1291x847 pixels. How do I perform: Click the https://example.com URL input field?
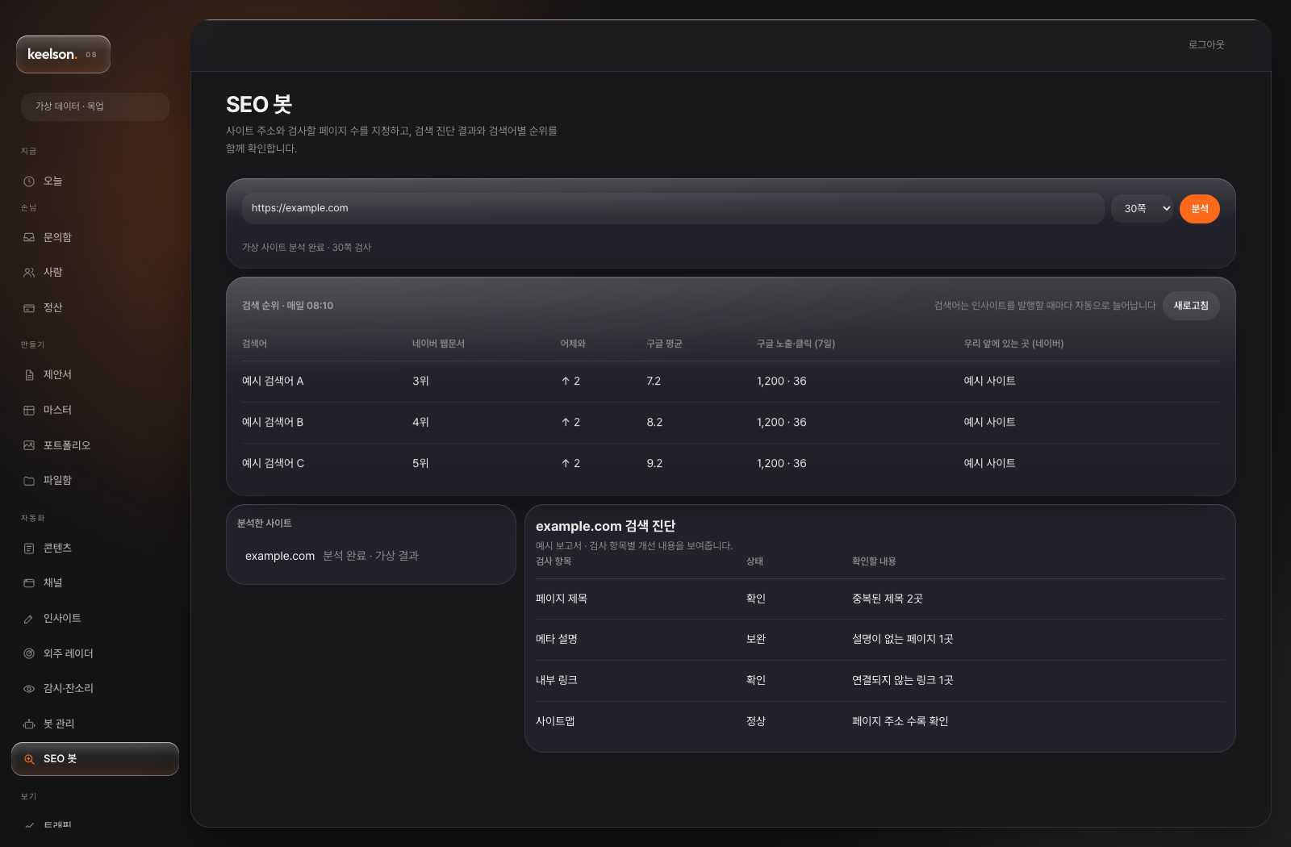coord(673,208)
